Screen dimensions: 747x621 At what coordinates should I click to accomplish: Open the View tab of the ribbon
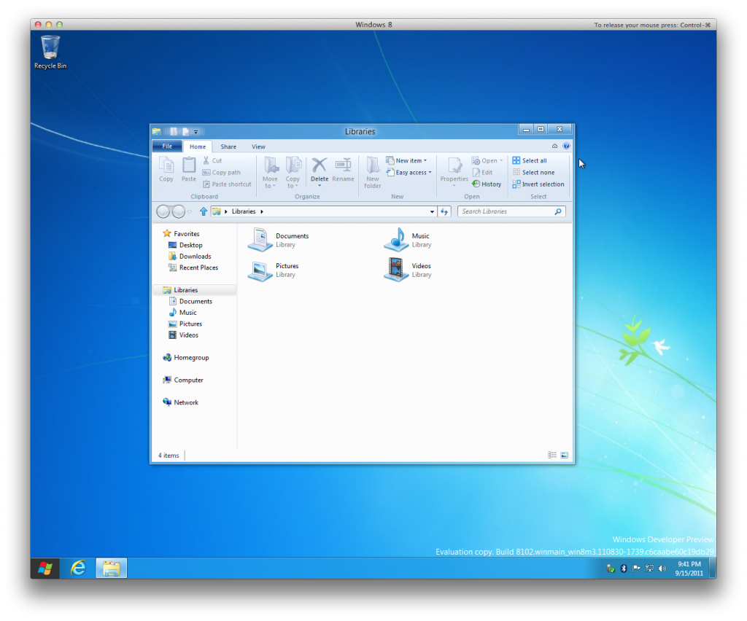258,146
